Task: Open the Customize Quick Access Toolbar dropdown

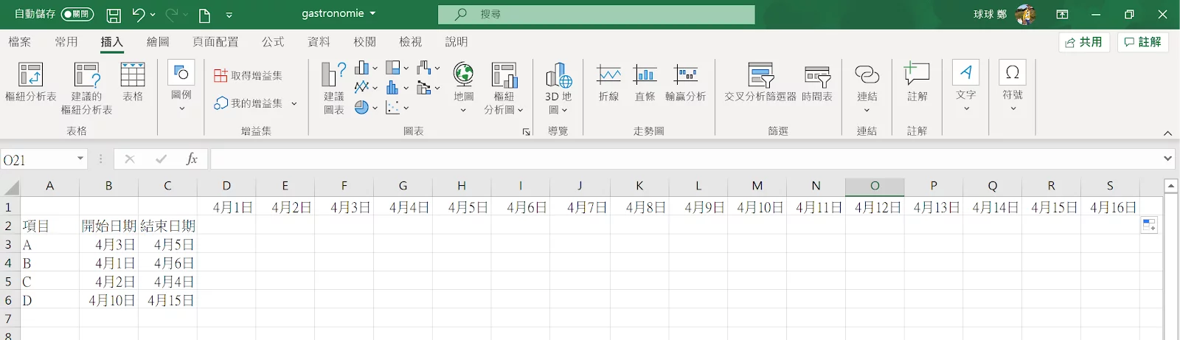Action: tap(229, 15)
